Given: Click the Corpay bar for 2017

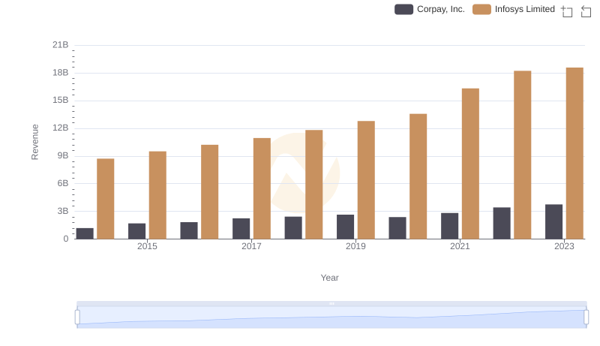Looking at the screenshot, I should (241, 228).
